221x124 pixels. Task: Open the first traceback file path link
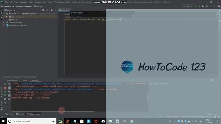pyautogui.click(x=71, y=83)
